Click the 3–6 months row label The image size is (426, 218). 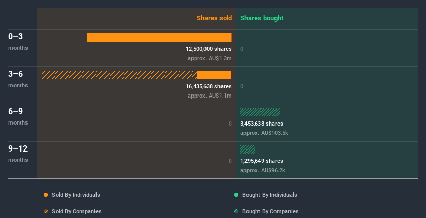click(x=18, y=79)
